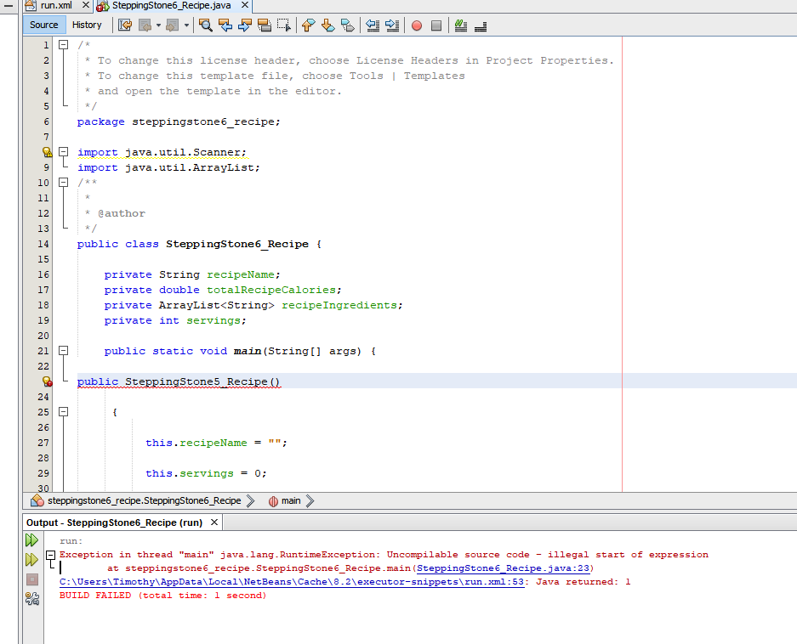Click Re-run with Different Parameters icon

click(x=32, y=560)
